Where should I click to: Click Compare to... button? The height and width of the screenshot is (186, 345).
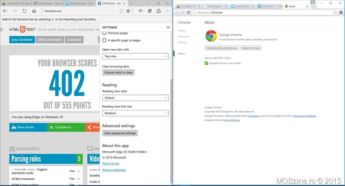point(66,127)
